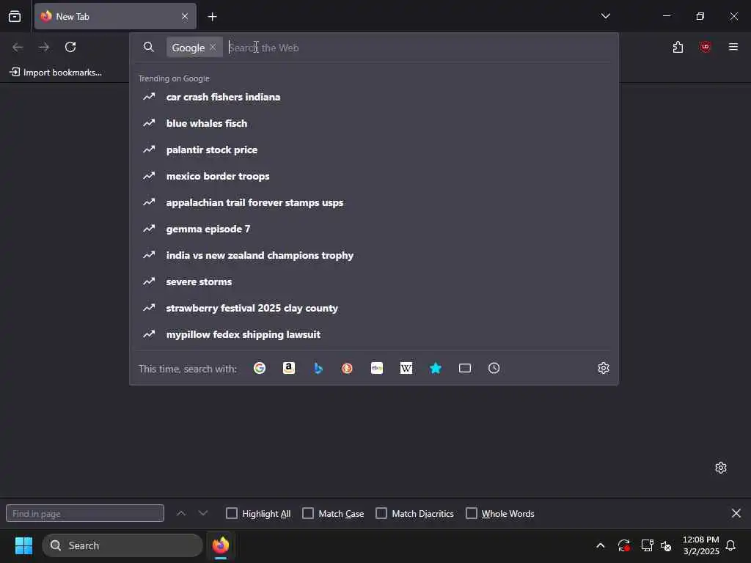Screen dimensions: 751x563
Task: Click the taskbar Search box
Action: (122, 545)
